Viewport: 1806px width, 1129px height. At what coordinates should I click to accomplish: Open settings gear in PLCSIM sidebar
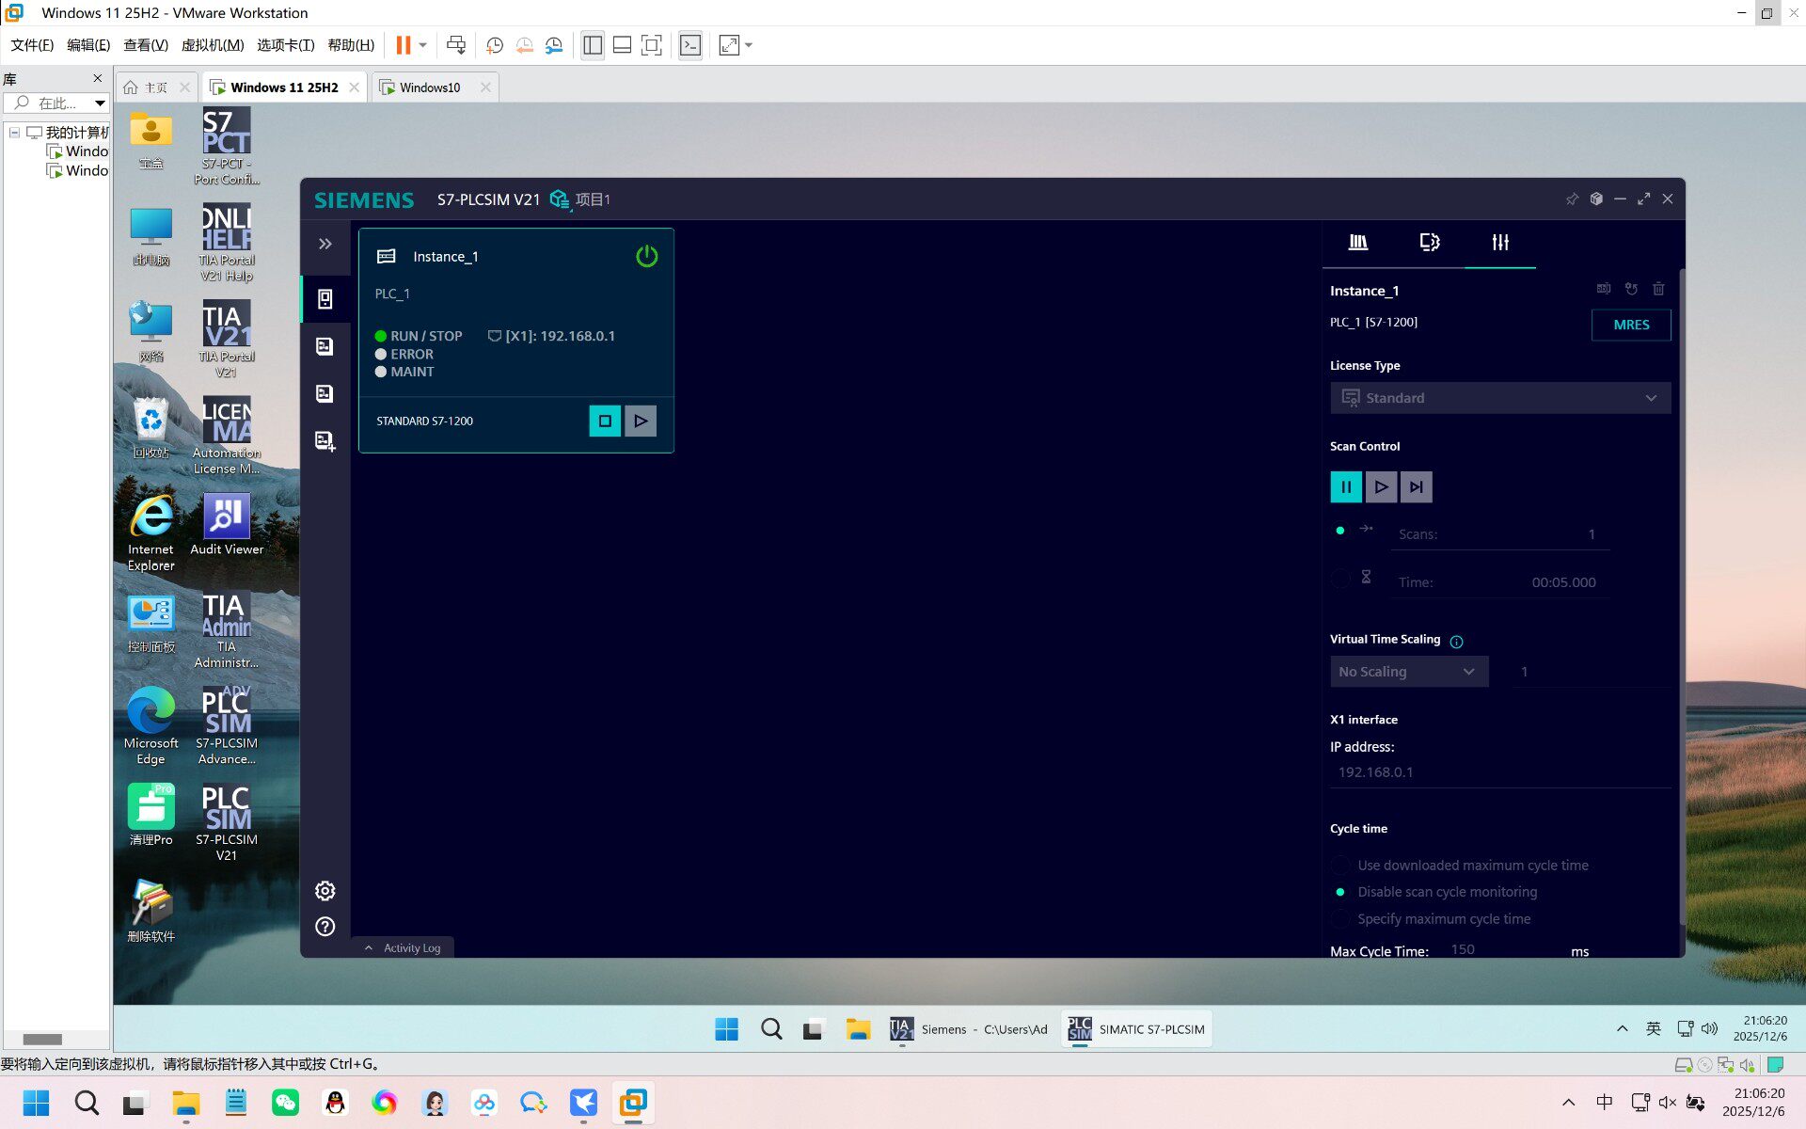[325, 891]
